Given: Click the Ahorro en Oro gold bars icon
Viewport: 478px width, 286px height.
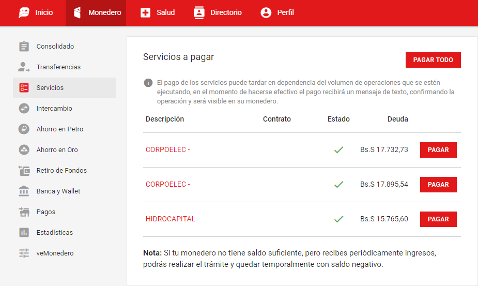Looking at the screenshot, I should 24,149.
